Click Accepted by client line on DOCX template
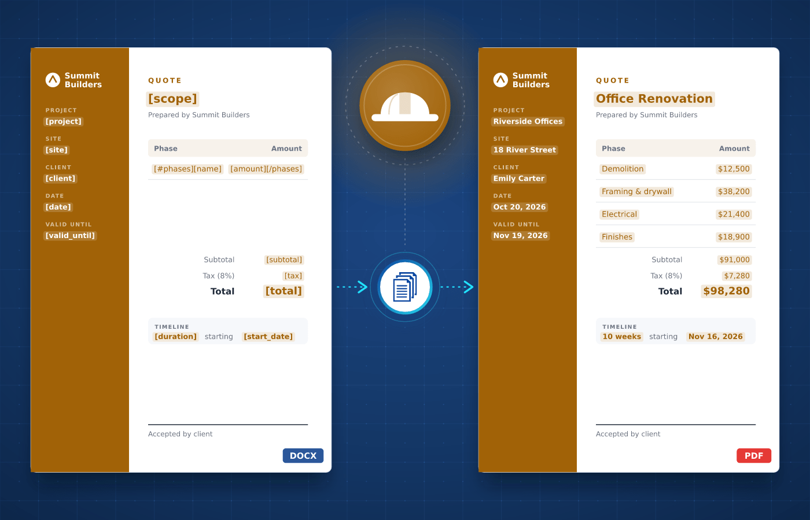This screenshot has width=810, height=520. 180,434
